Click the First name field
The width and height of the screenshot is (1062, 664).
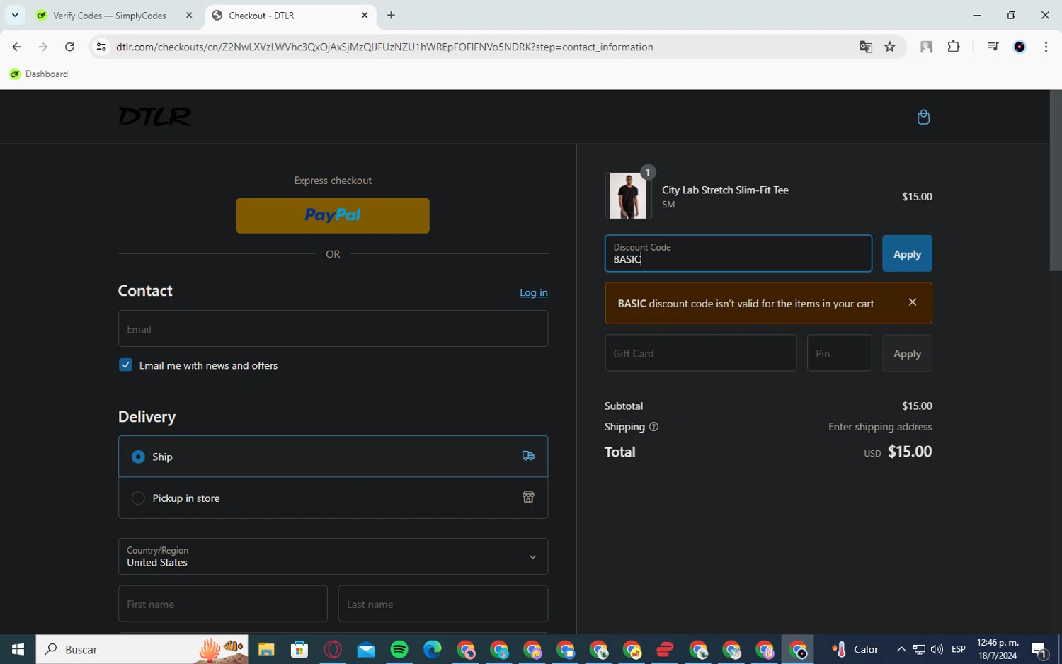223,604
